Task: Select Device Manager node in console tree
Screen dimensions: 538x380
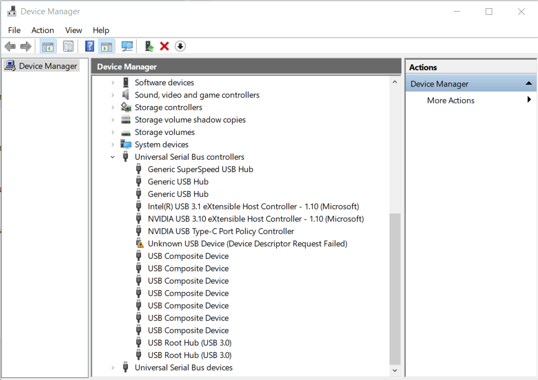Action: [x=48, y=66]
